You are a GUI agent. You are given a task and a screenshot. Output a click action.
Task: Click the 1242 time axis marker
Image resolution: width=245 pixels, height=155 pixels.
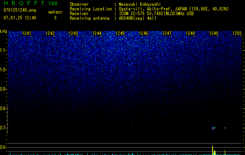click(x=50, y=33)
